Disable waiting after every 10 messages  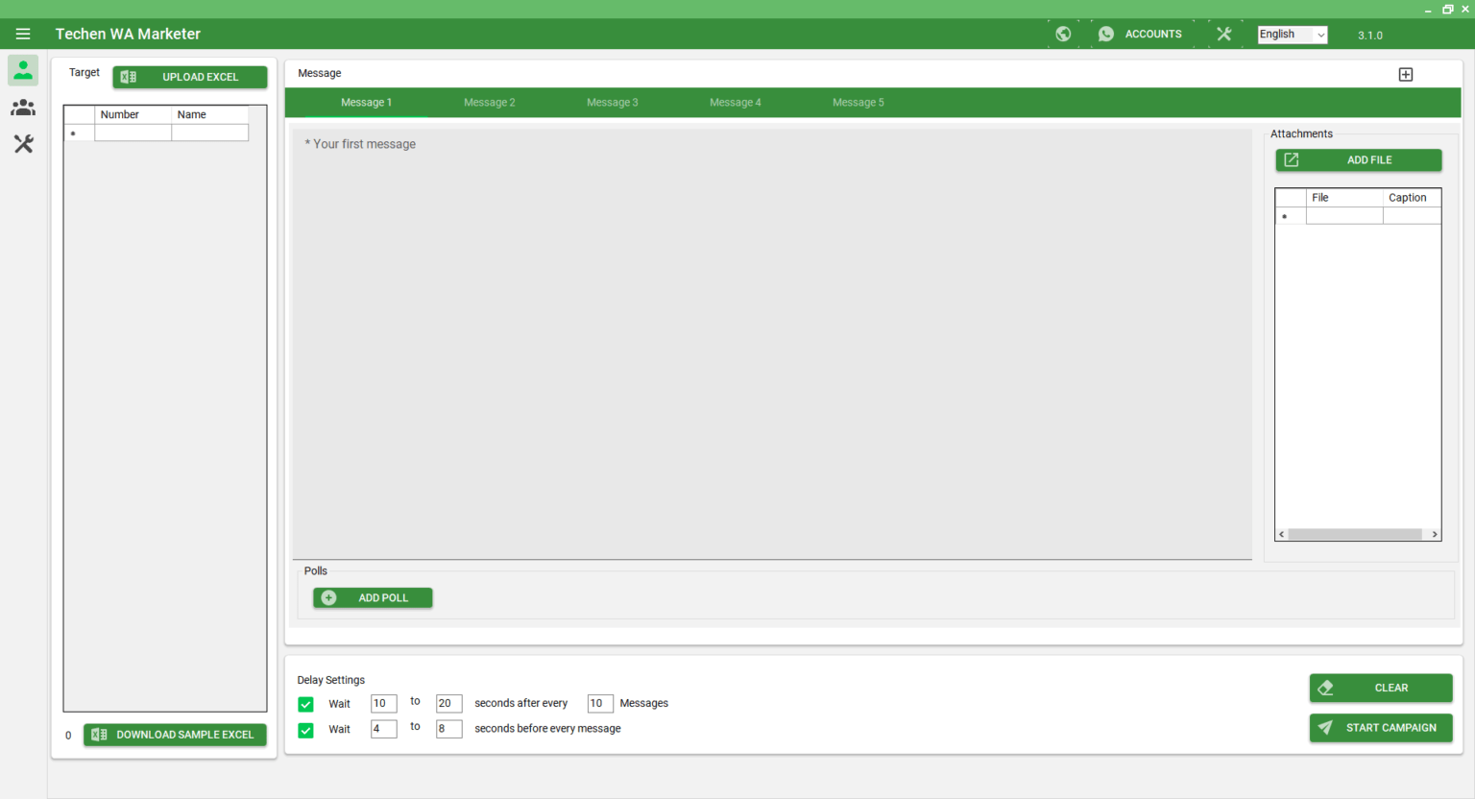(305, 704)
